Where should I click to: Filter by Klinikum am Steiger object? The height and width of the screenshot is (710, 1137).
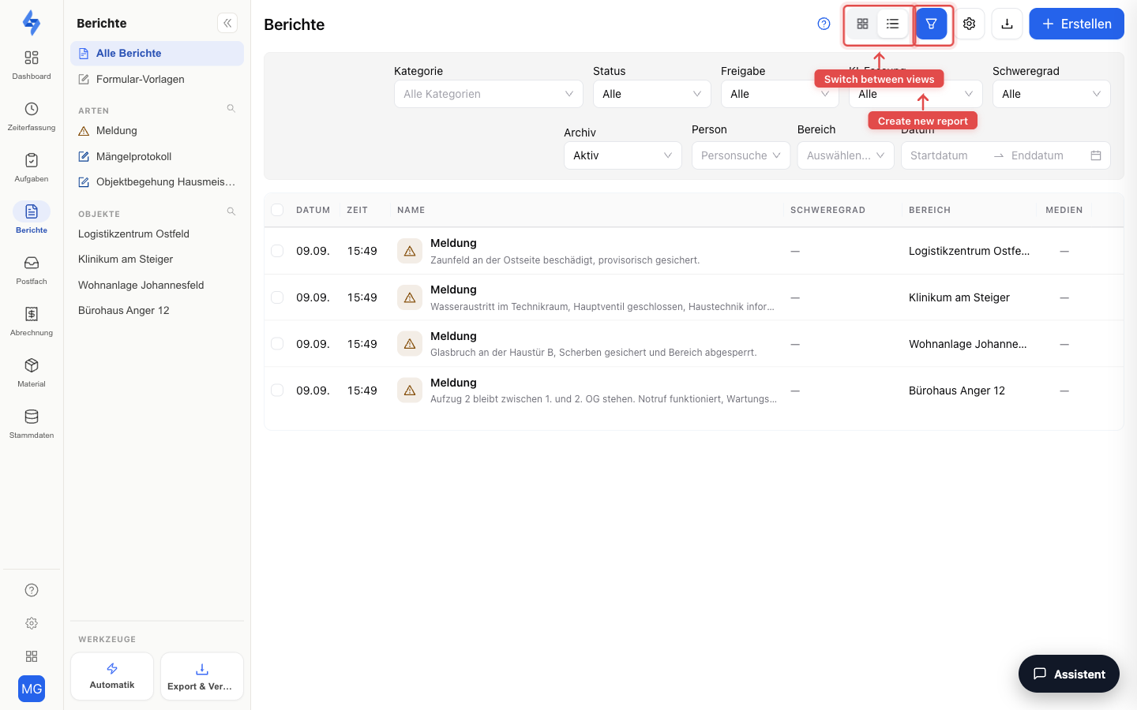tap(157, 260)
